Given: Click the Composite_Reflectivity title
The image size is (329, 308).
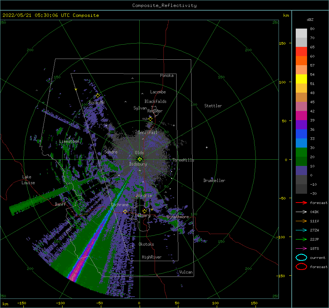Looking at the screenshot, I should tap(164, 5).
